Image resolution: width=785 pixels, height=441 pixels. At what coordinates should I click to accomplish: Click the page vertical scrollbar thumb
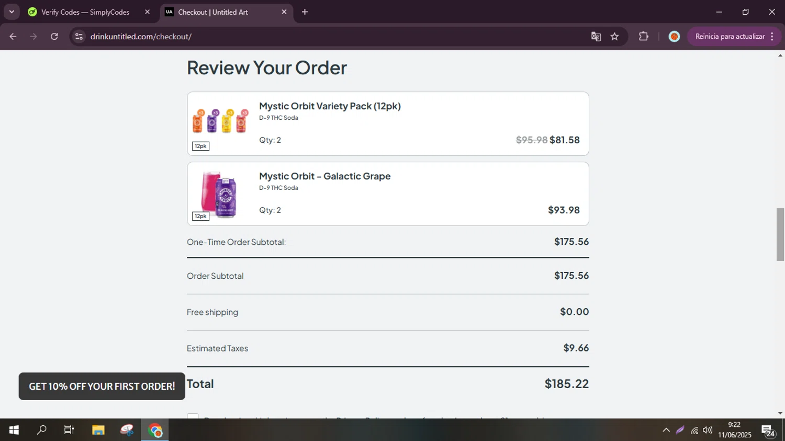(x=780, y=234)
